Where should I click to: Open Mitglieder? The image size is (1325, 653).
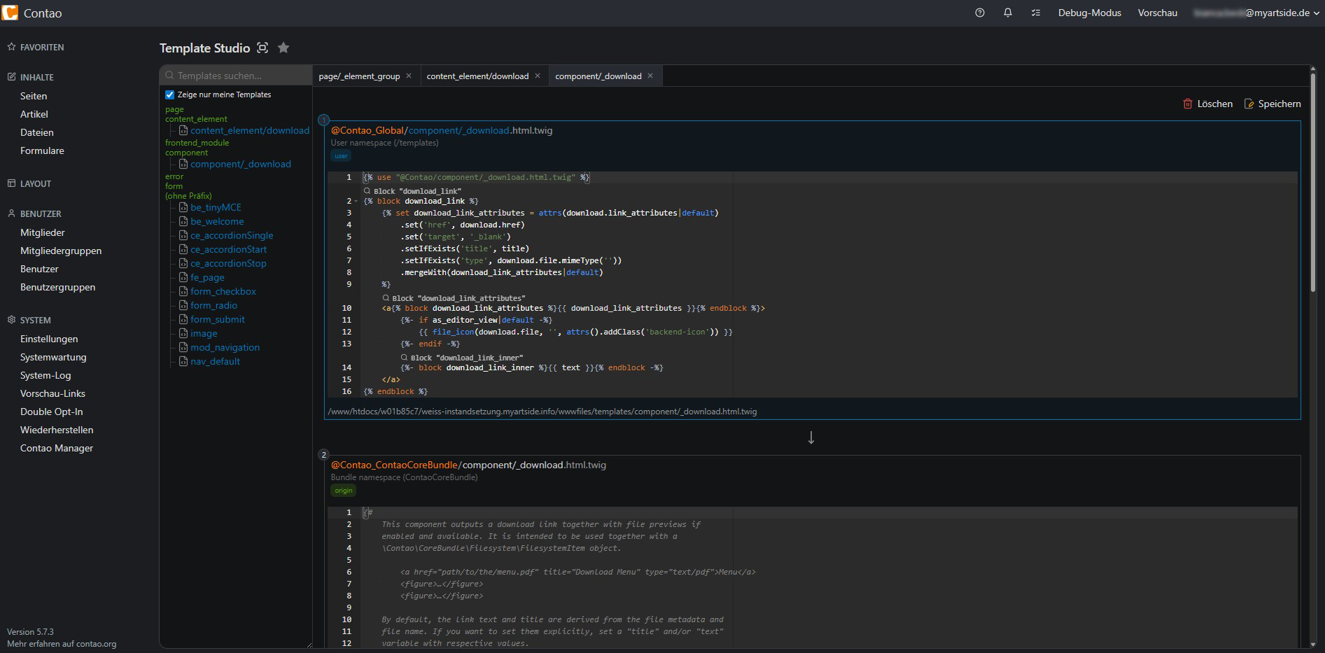pos(43,232)
